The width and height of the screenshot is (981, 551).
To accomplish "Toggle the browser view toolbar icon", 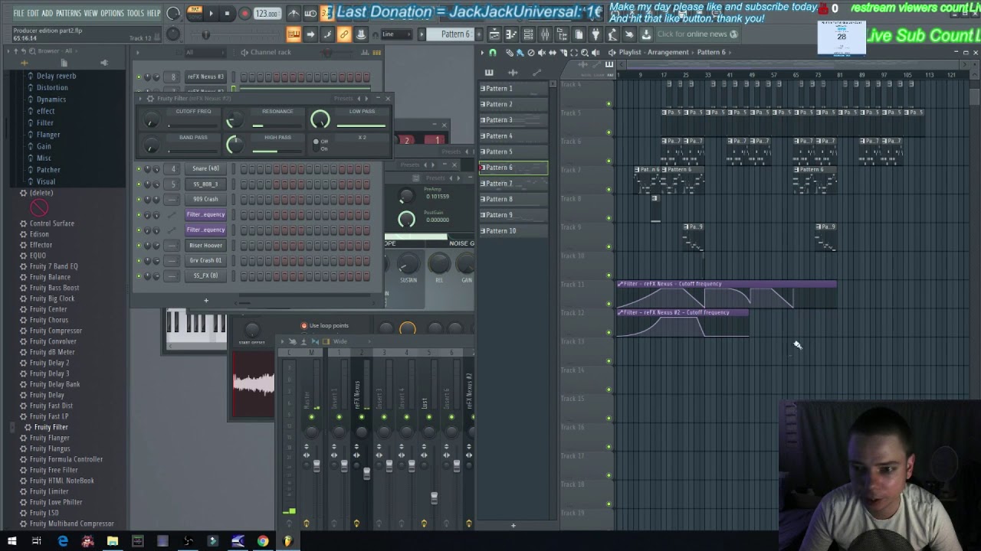I will [x=562, y=34].
